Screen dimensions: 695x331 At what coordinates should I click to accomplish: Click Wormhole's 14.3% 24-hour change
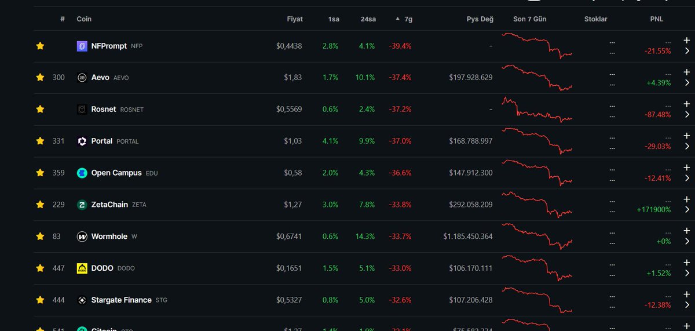click(x=366, y=237)
